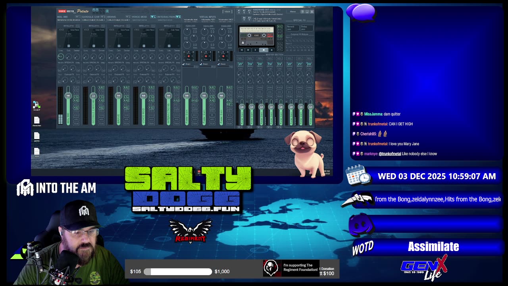Image resolution: width=508 pixels, height=286 pixels.
Task: Click first SEL button in Master Section
Action: click(x=241, y=58)
